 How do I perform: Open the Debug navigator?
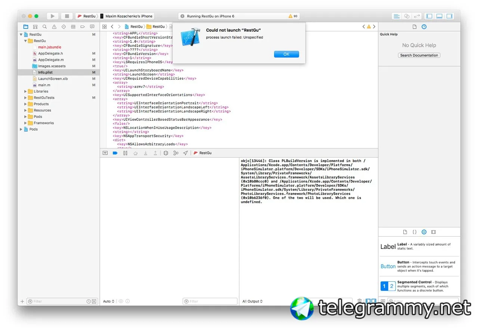coord(73,27)
